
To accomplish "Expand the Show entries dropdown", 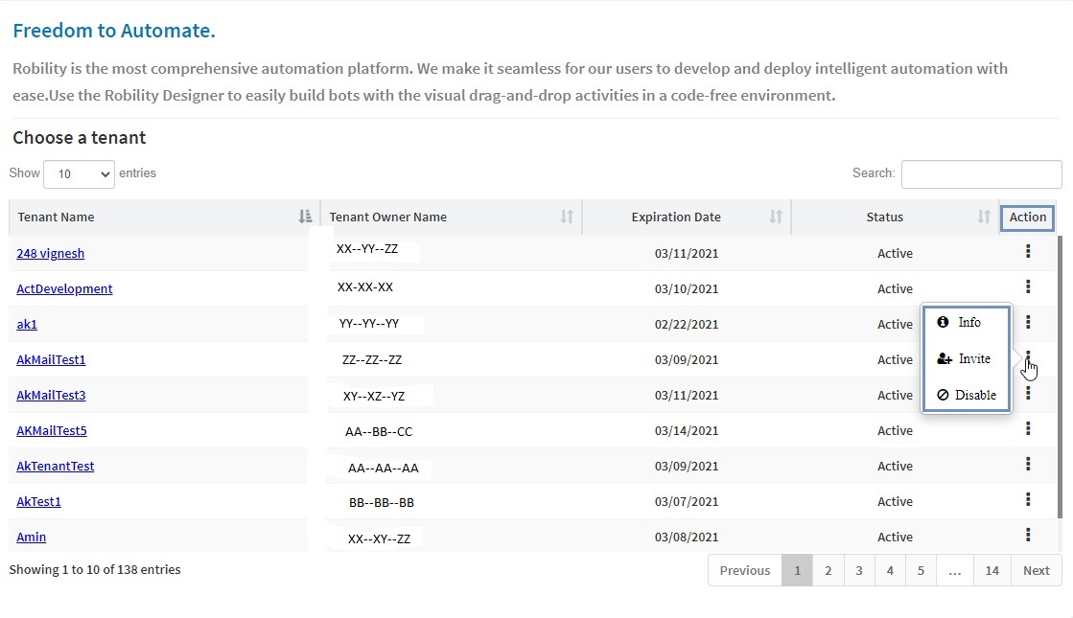I will (79, 174).
